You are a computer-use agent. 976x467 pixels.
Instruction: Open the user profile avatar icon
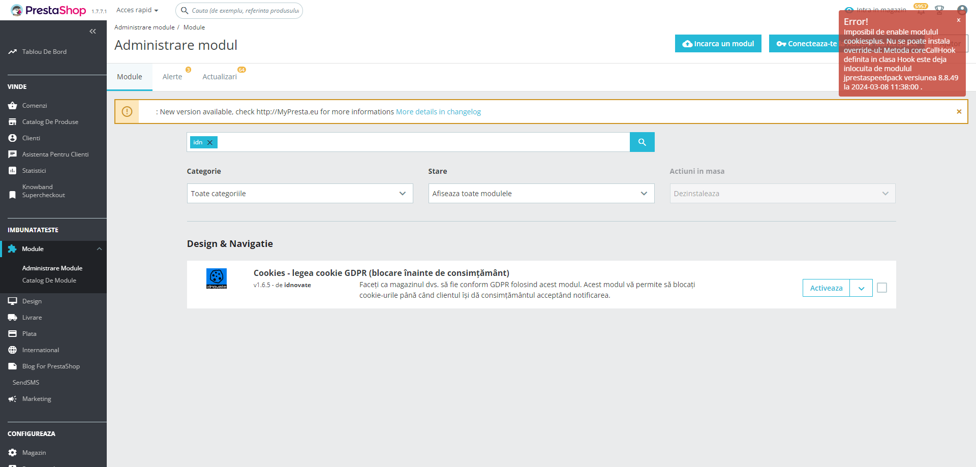click(962, 10)
